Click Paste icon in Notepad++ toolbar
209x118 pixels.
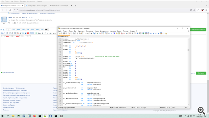pos(82,34)
